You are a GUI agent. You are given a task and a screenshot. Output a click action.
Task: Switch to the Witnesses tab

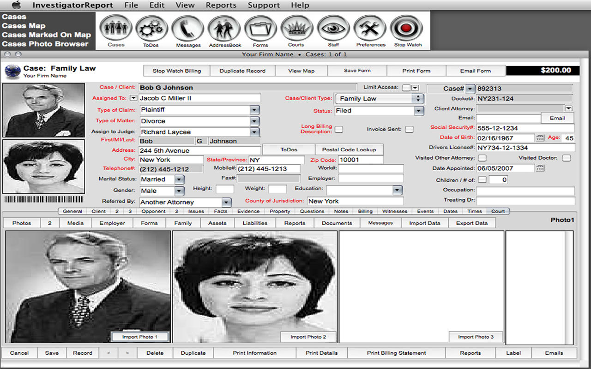tap(395, 211)
